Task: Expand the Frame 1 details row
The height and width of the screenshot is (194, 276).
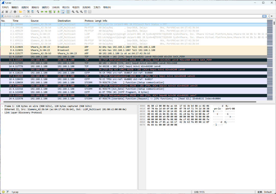Action: [x=2, y=106]
